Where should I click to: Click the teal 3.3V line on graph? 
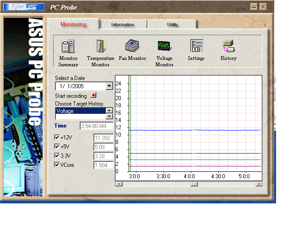(x=194, y=160)
